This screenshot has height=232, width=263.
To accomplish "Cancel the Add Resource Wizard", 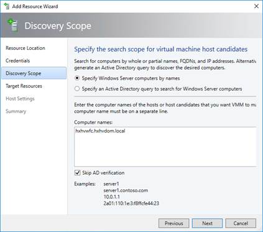I will tap(241, 223).
